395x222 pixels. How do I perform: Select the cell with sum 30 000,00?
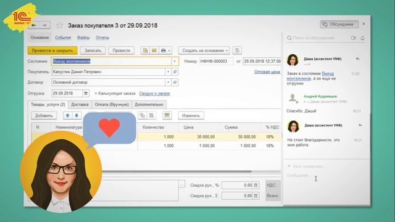(240, 137)
